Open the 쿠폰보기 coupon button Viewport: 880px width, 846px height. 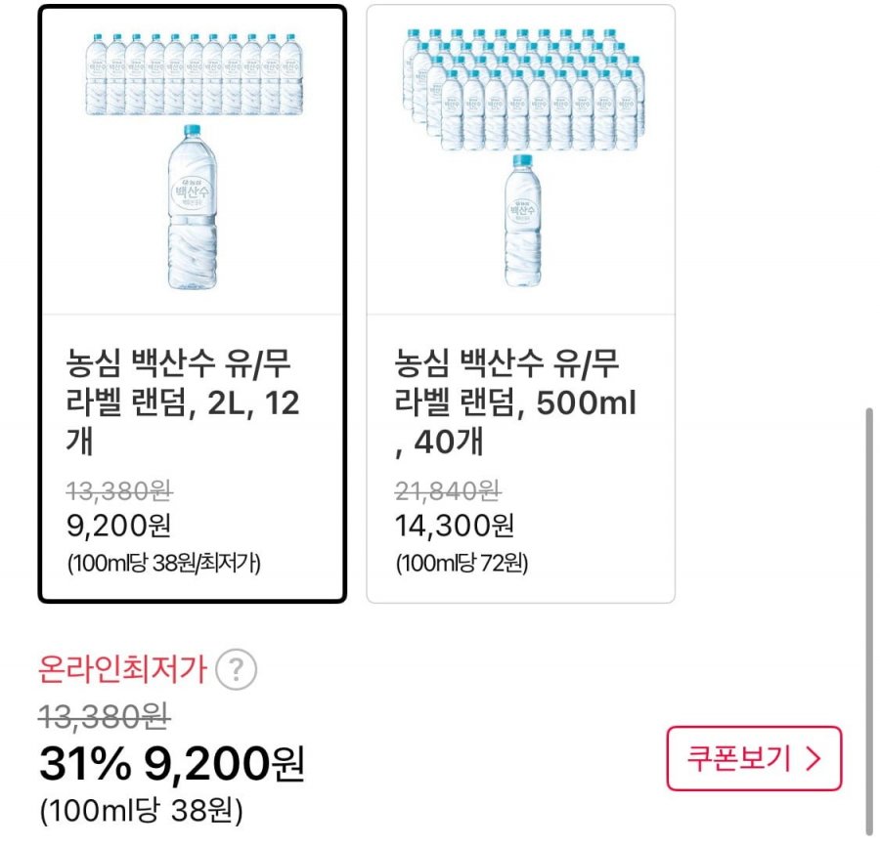coord(753,759)
